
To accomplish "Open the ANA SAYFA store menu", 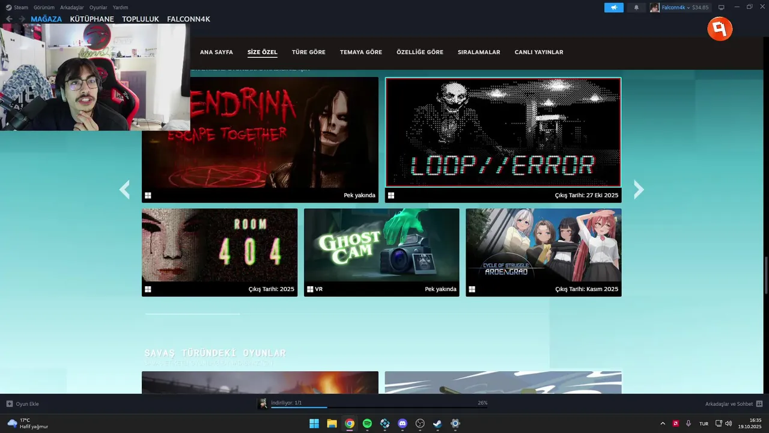I will [216, 52].
